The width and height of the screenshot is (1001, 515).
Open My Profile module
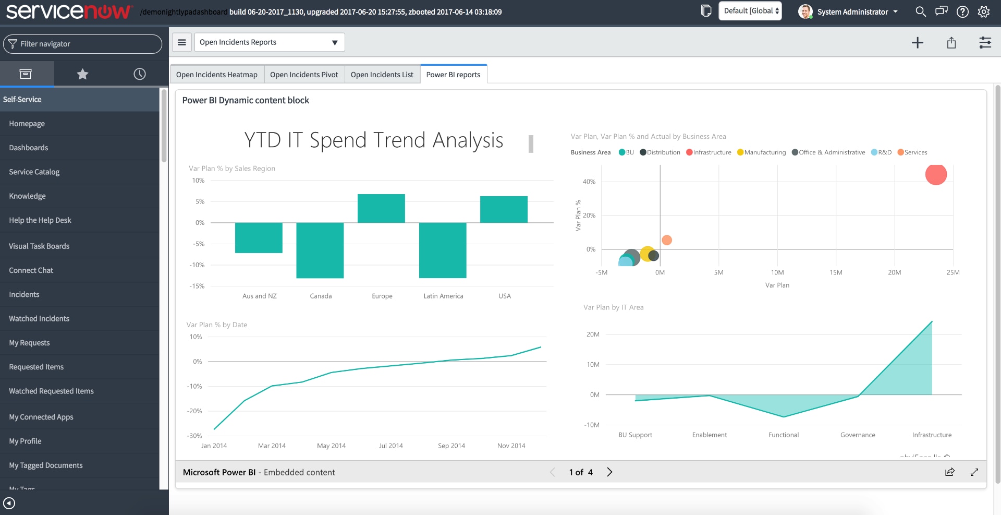pos(79,441)
